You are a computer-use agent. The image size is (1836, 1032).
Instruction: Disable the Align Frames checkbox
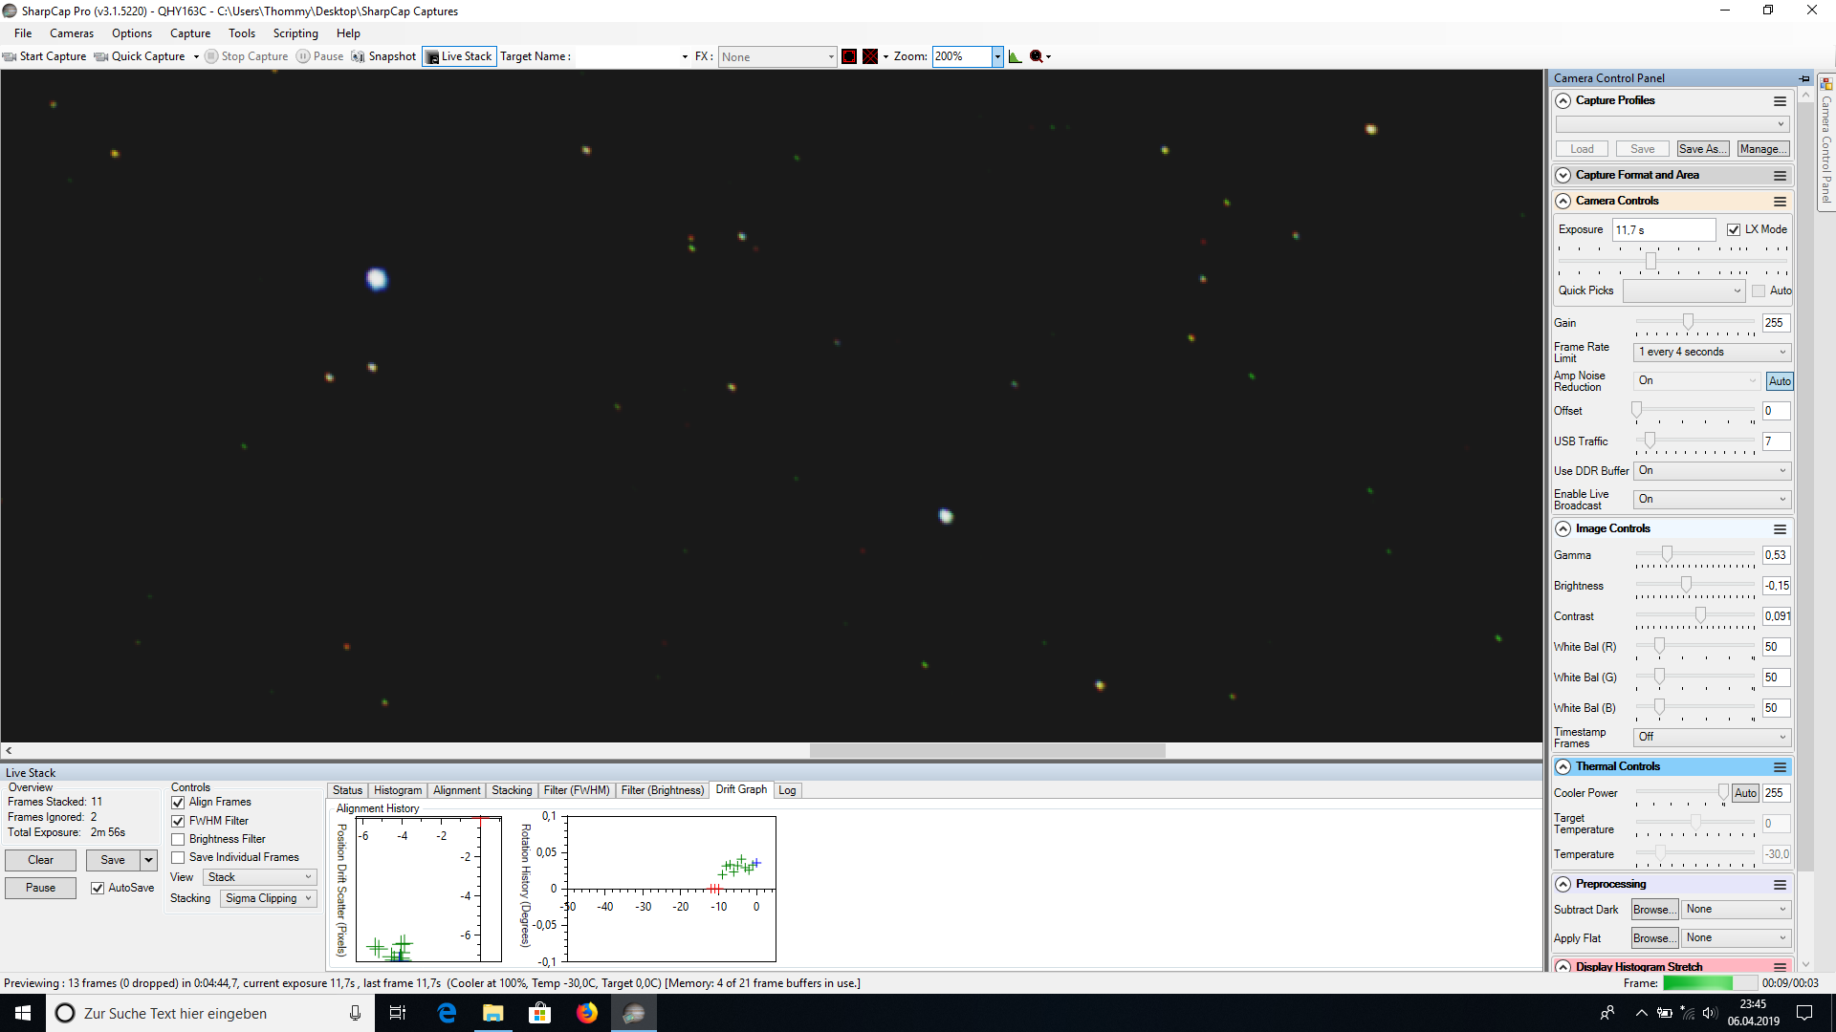tap(178, 803)
